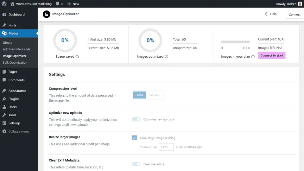Open the + New content menu
The width and height of the screenshot is (304, 171).
tap(73, 4)
